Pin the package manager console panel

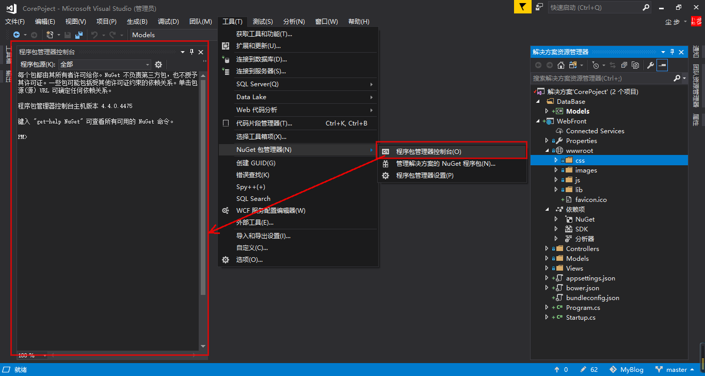pos(192,52)
